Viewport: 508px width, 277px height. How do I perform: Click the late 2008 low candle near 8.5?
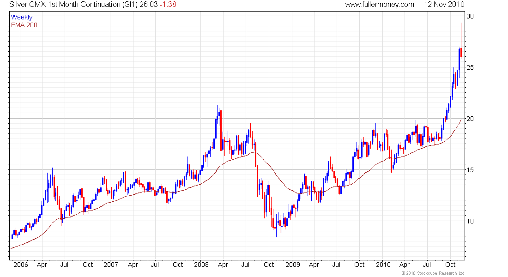tap(276, 225)
